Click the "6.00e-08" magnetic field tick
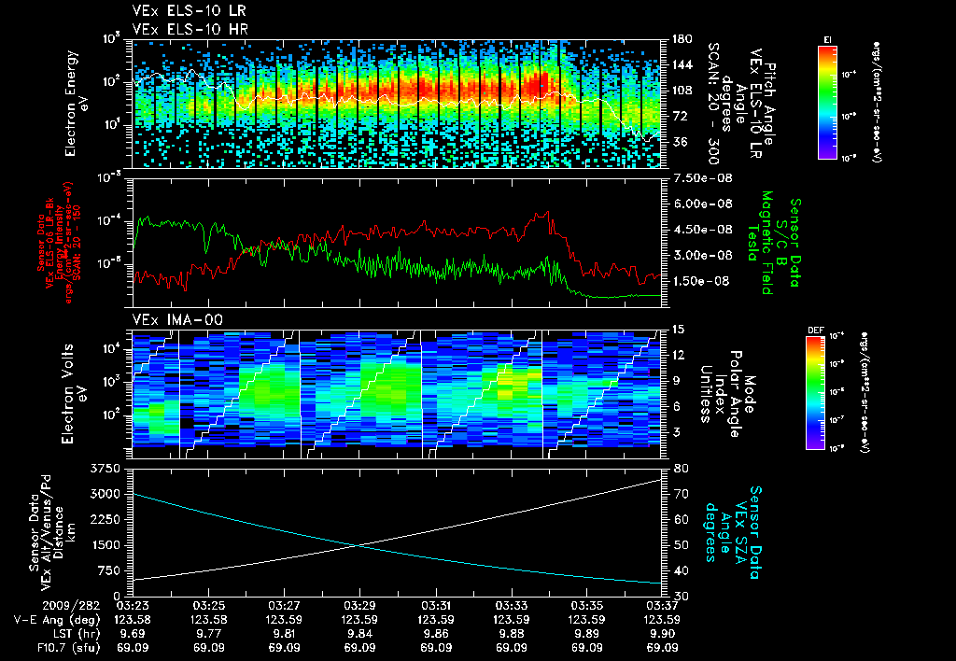The image size is (956, 661). click(703, 204)
